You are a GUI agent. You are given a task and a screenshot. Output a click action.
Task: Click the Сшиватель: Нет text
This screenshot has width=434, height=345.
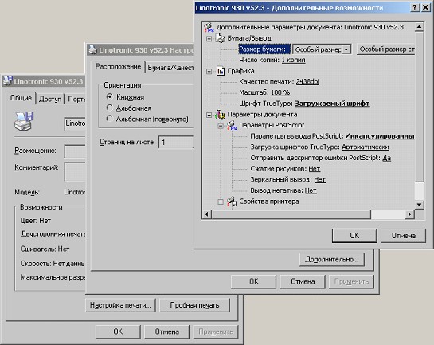45,249
